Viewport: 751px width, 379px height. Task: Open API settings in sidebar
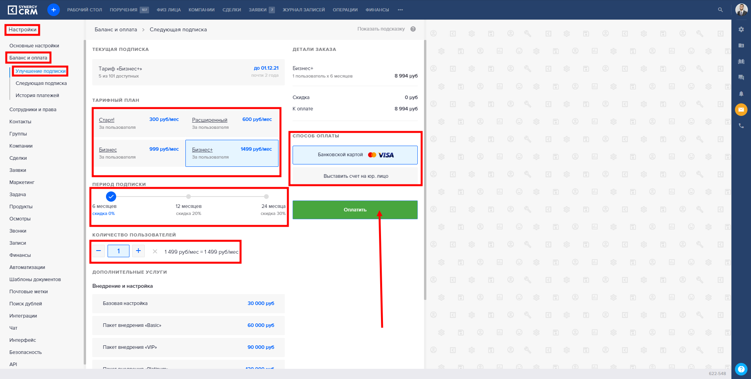[x=13, y=365]
